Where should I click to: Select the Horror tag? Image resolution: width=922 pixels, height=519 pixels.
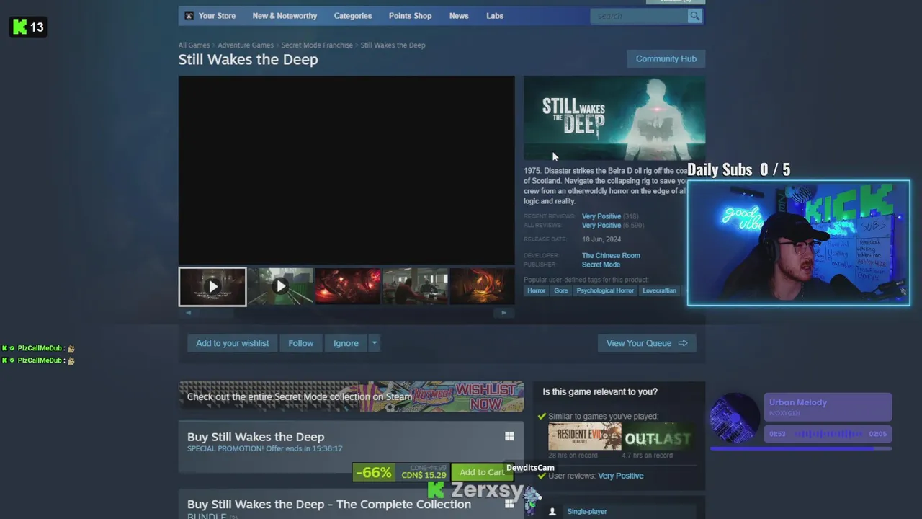point(536,290)
